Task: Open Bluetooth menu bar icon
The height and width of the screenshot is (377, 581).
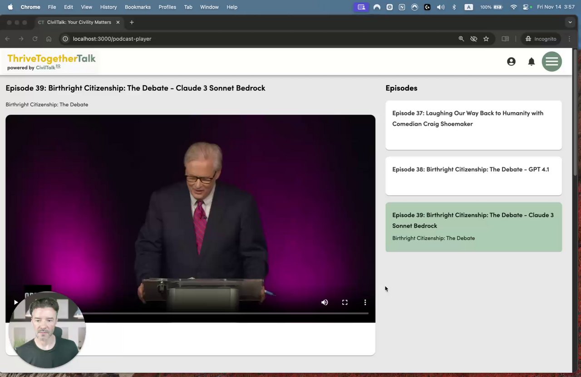Action: [454, 7]
